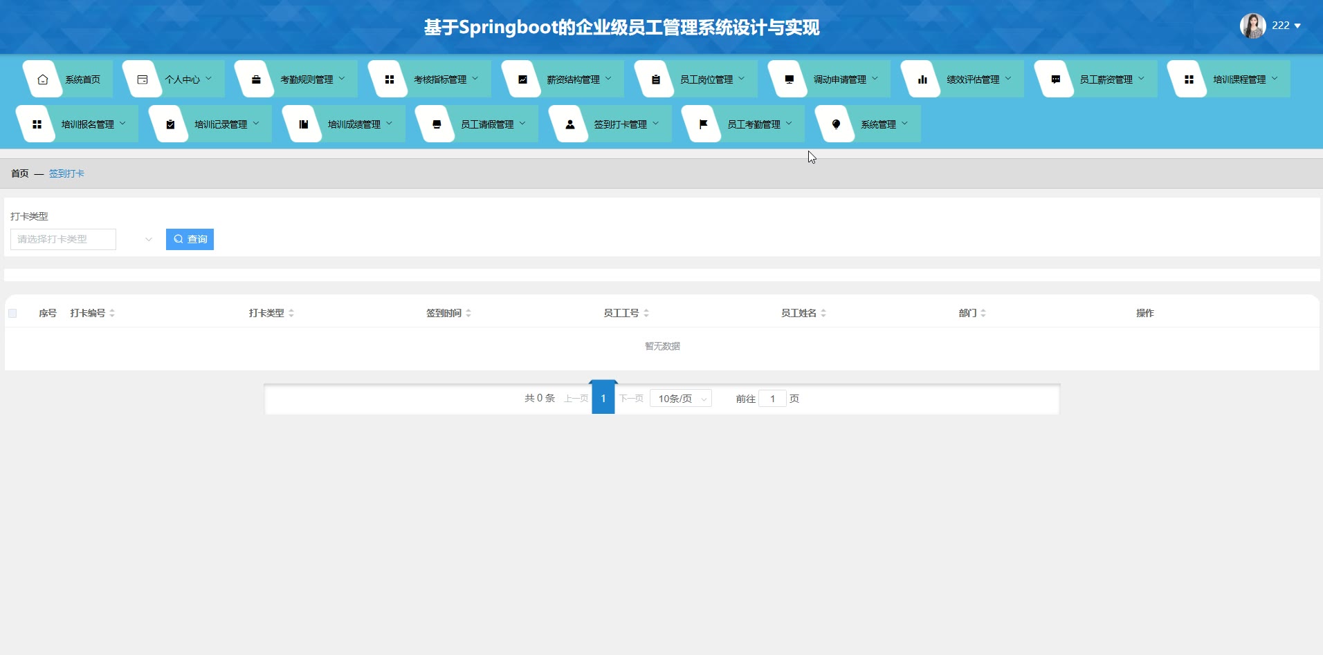
Task: Click the briefcase icon for 考勤规则管理
Action: [x=255, y=79]
